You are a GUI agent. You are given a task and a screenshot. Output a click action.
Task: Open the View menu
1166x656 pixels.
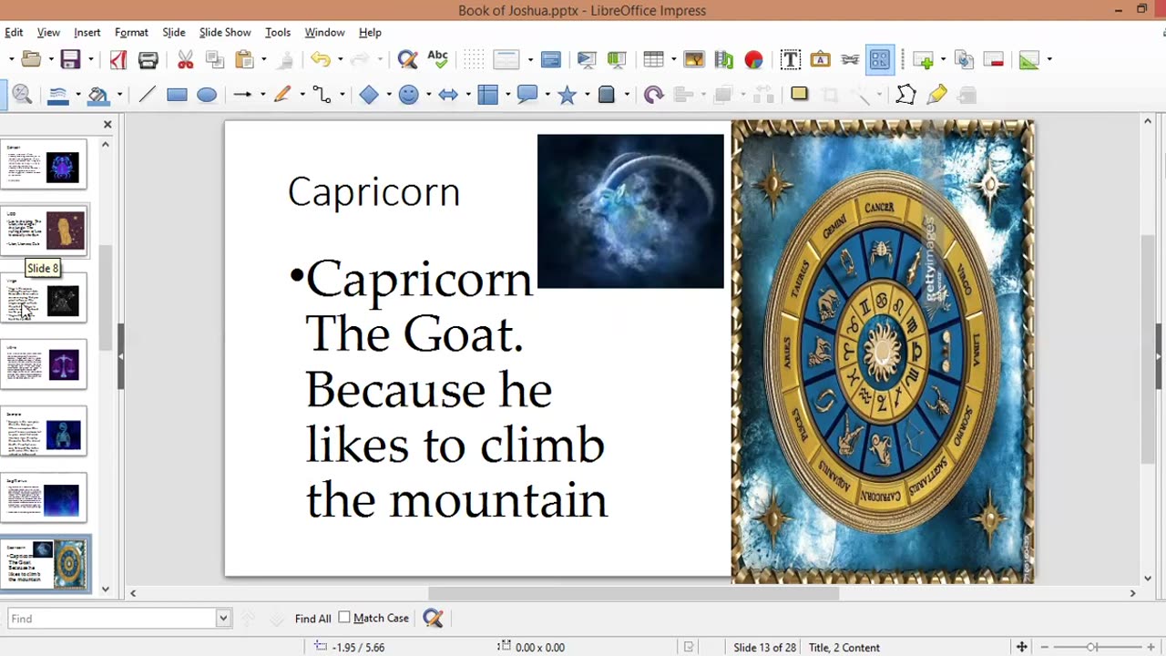click(x=48, y=32)
